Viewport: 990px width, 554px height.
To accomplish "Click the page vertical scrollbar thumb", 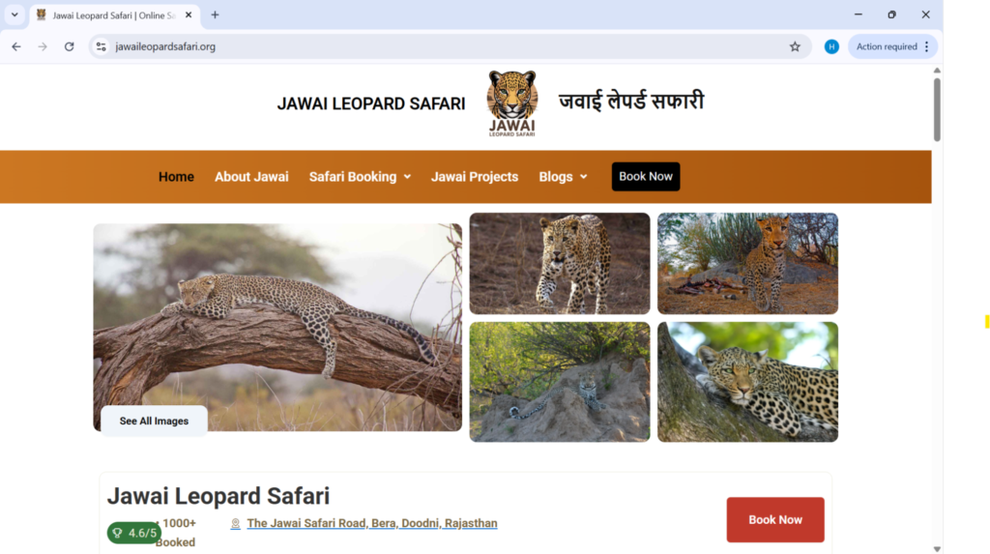I will point(937,109).
